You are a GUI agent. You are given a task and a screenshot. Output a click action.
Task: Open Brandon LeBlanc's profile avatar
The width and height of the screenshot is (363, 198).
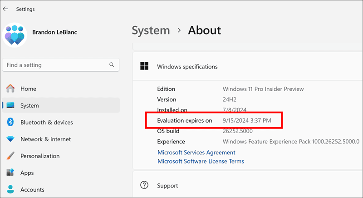point(15,35)
